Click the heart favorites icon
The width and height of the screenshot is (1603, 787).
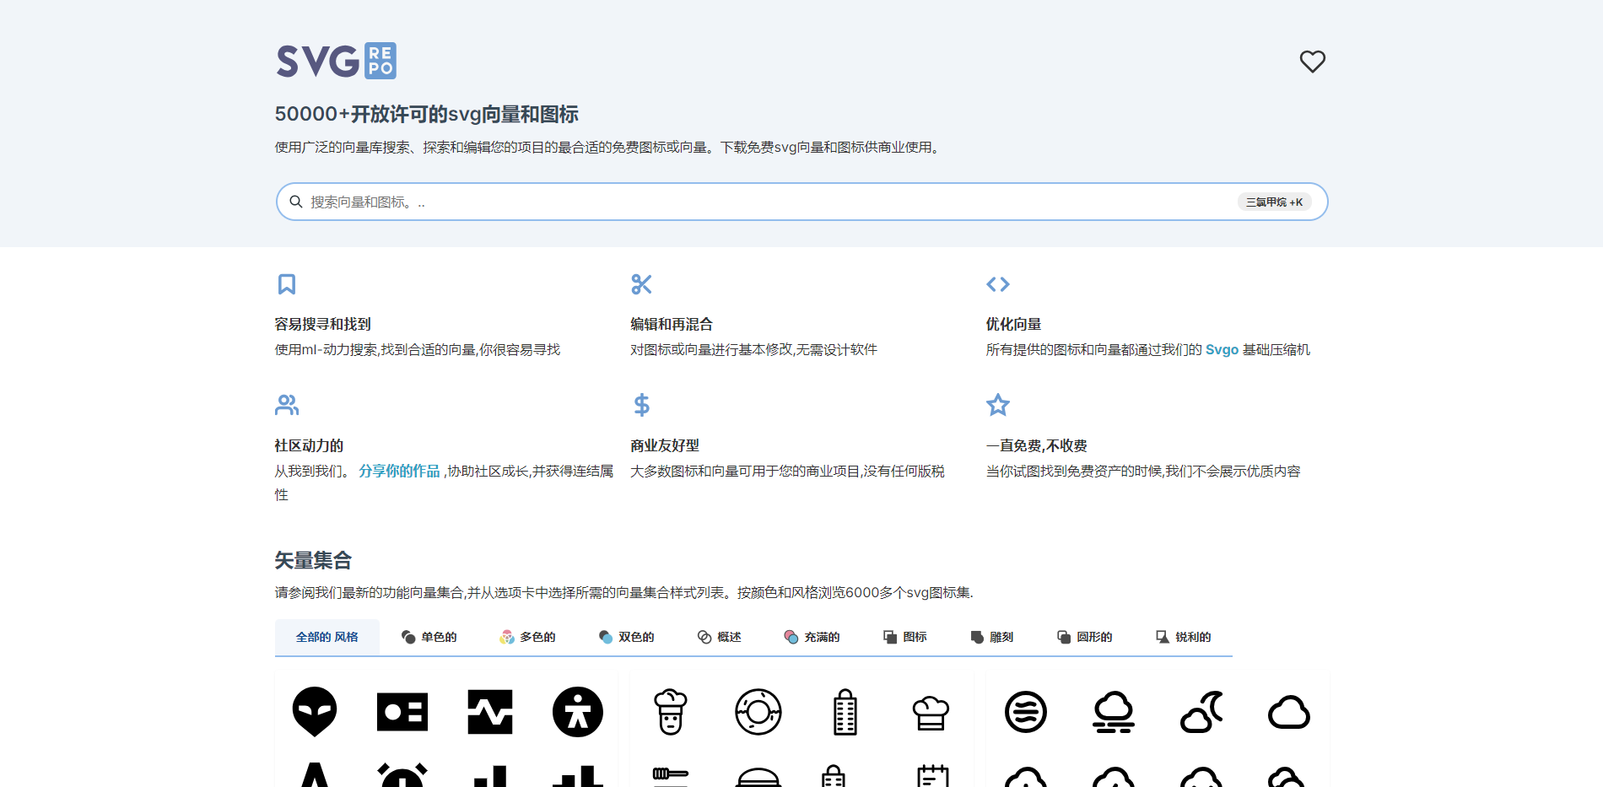(x=1312, y=62)
